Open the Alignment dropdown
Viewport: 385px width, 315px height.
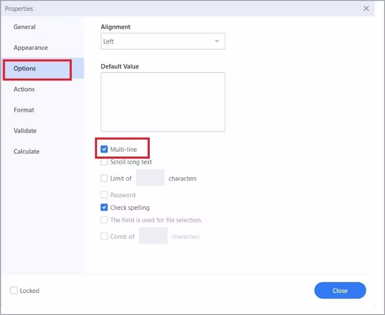(x=163, y=41)
